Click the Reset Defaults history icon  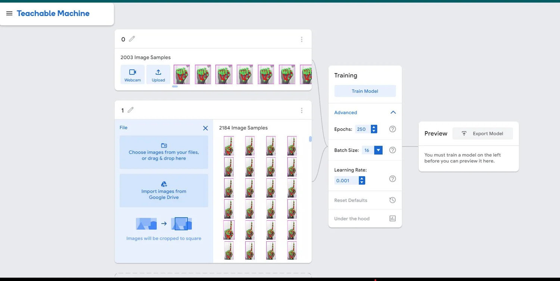point(392,200)
